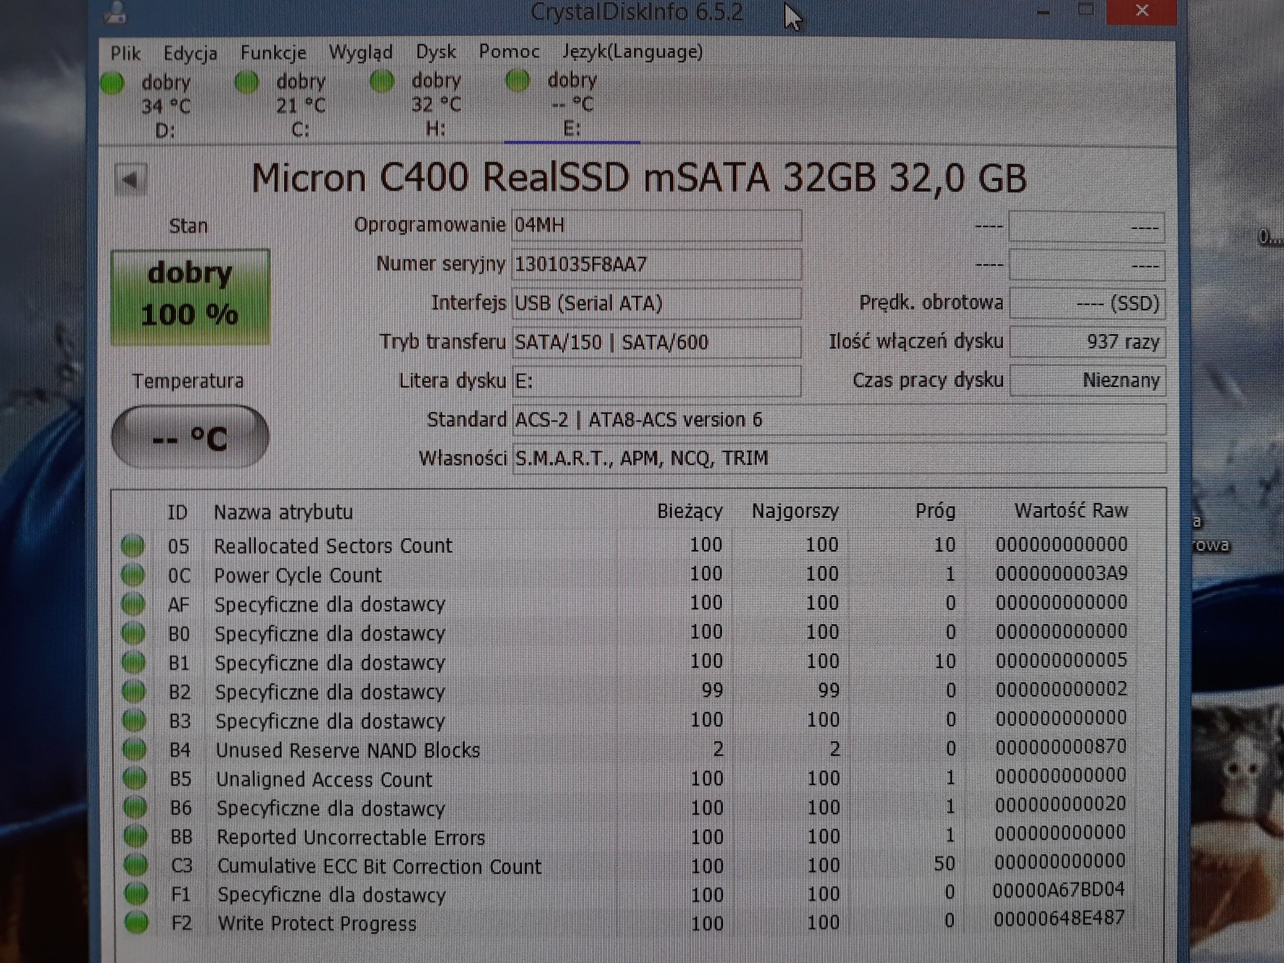Open the Pomoc menu
Image resolution: width=1284 pixels, height=963 pixels.
pos(509,52)
